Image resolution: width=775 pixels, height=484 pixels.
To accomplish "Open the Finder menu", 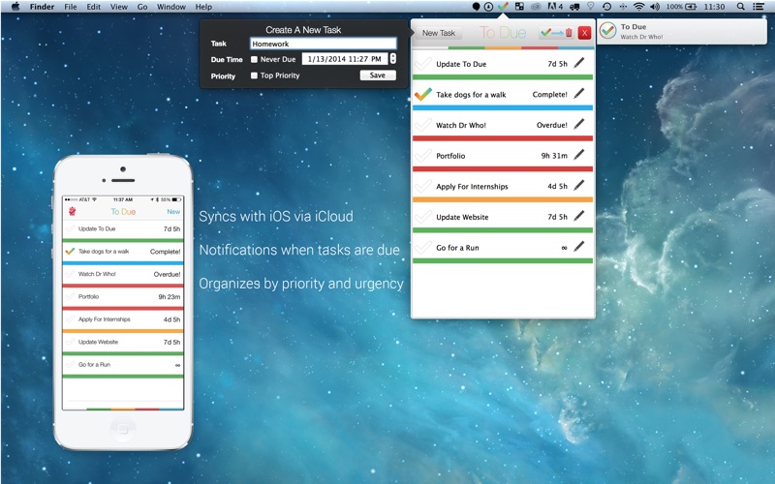I will [42, 7].
